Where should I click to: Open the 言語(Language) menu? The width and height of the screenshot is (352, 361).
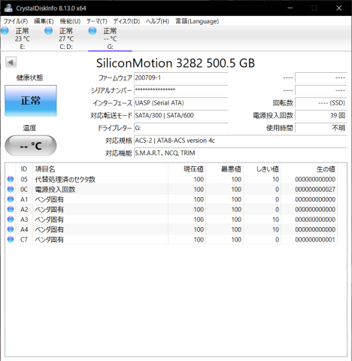[197, 21]
